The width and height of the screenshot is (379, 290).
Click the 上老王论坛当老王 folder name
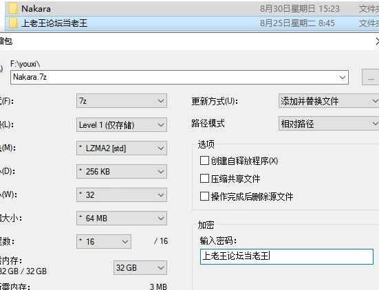coord(54,23)
